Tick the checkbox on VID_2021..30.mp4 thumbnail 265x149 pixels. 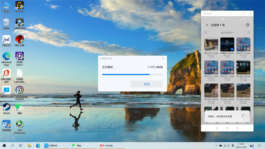[x=248, y=95]
